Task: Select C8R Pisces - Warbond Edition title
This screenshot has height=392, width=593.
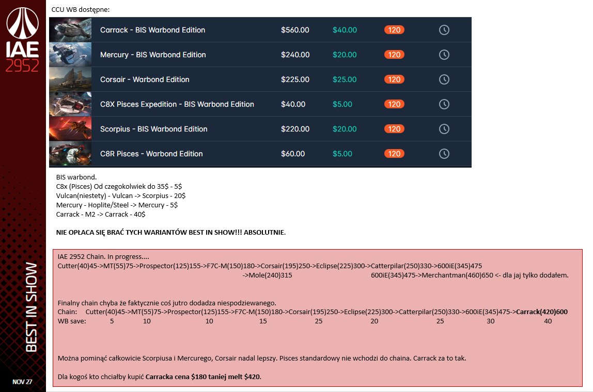Action: tap(151, 154)
